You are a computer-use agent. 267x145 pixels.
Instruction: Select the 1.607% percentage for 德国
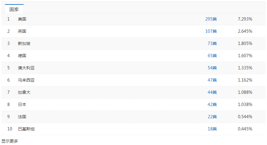click(245, 56)
